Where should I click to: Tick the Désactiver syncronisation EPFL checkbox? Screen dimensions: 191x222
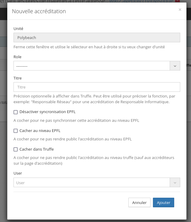[16, 112]
